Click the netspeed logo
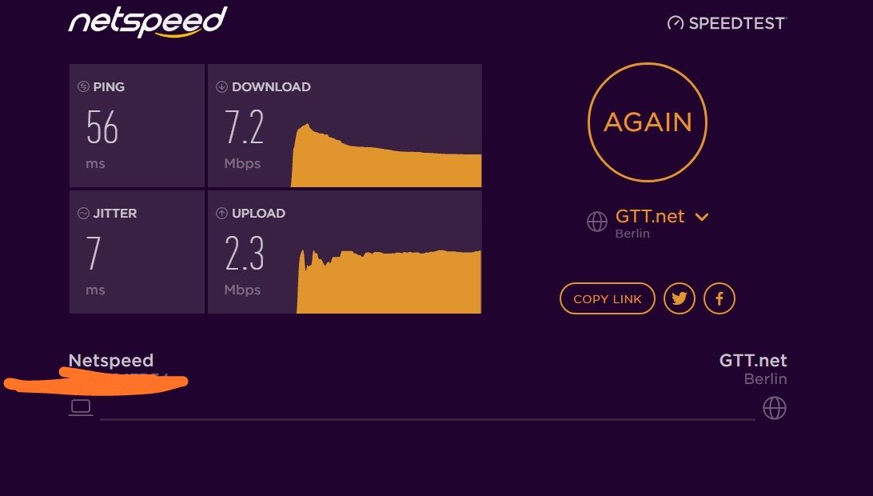873x496 pixels. [148, 22]
